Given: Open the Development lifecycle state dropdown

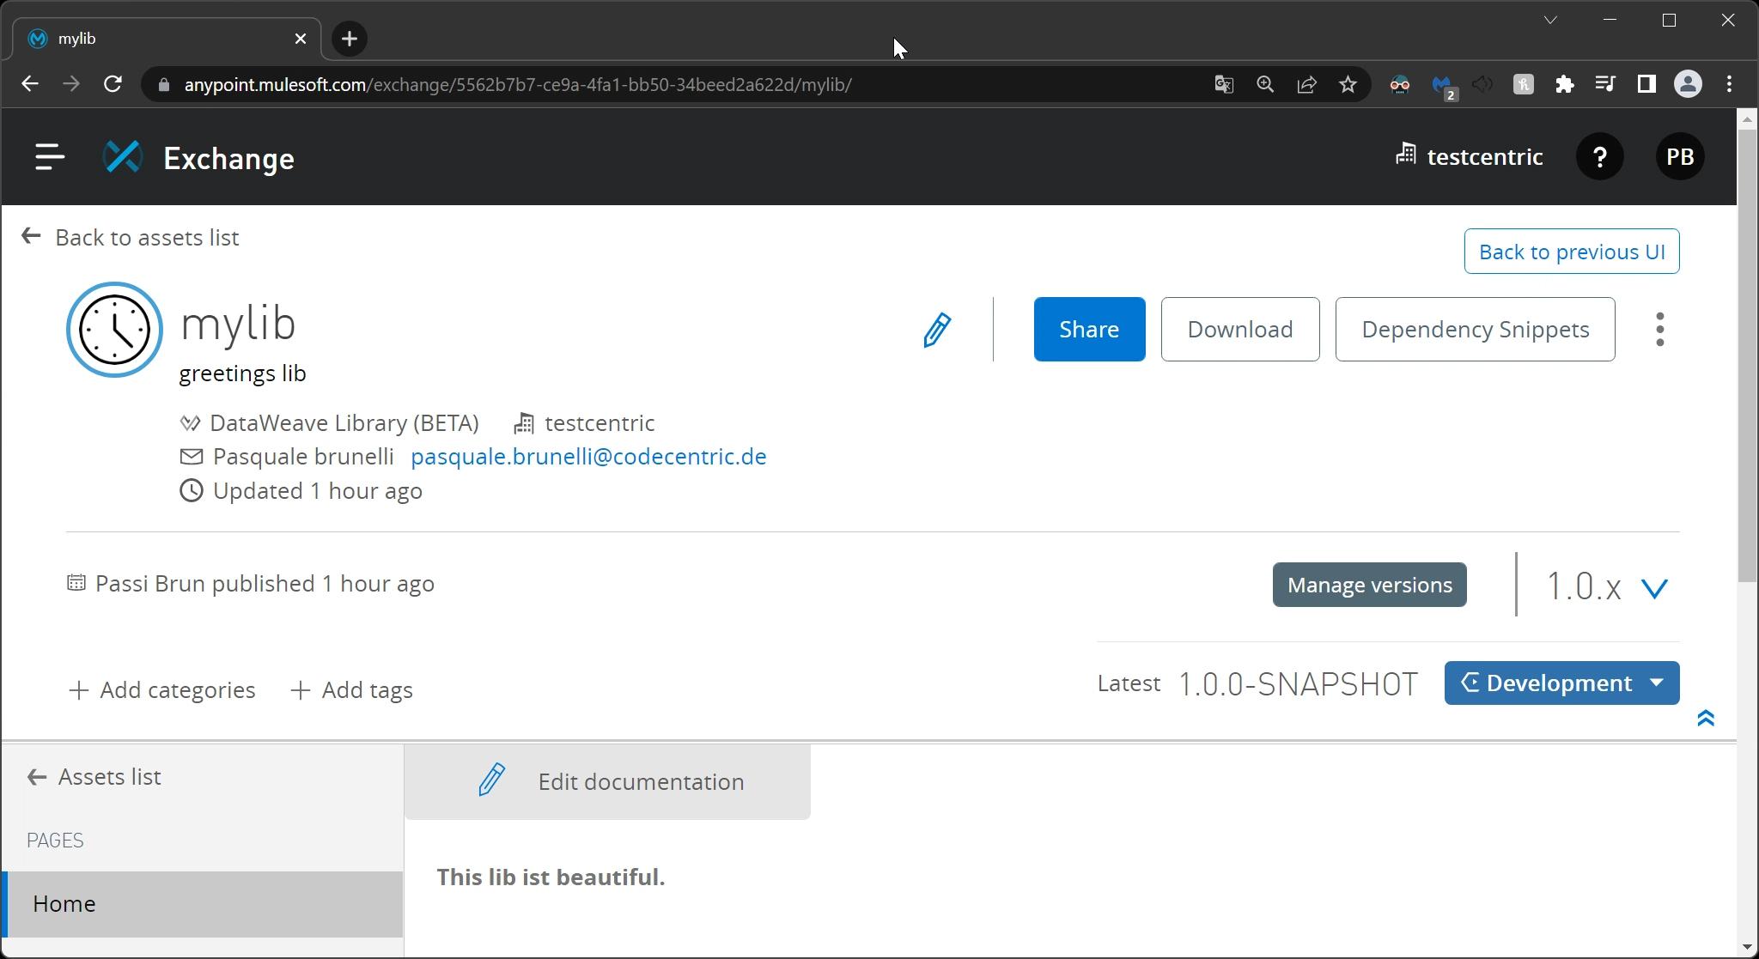Looking at the screenshot, I should 1561,683.
